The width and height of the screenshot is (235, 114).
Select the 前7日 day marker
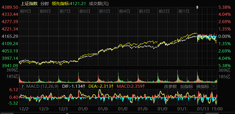click(65, 11)
